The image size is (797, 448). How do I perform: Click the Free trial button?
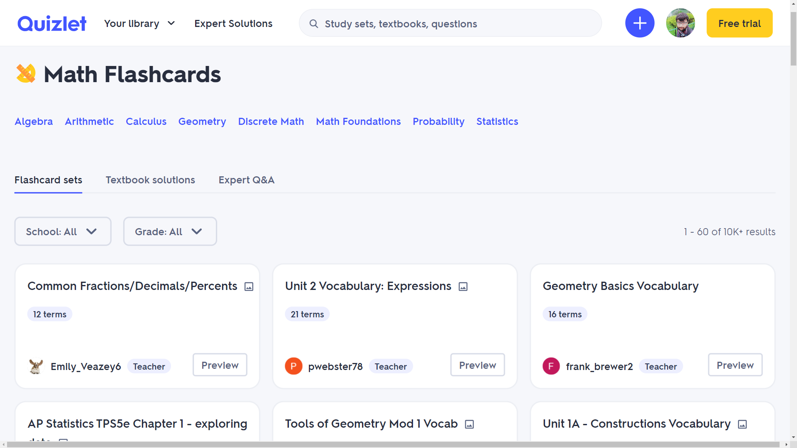[739, 23]
